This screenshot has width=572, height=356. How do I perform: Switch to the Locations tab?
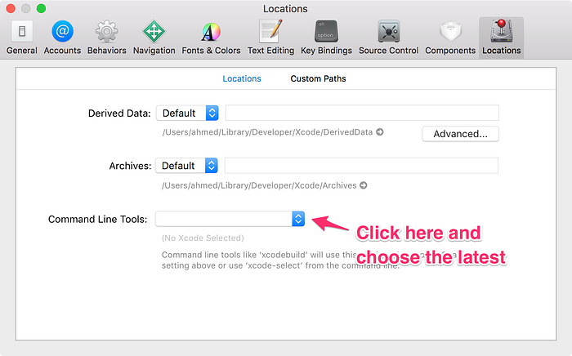click(x=242, y=78)
